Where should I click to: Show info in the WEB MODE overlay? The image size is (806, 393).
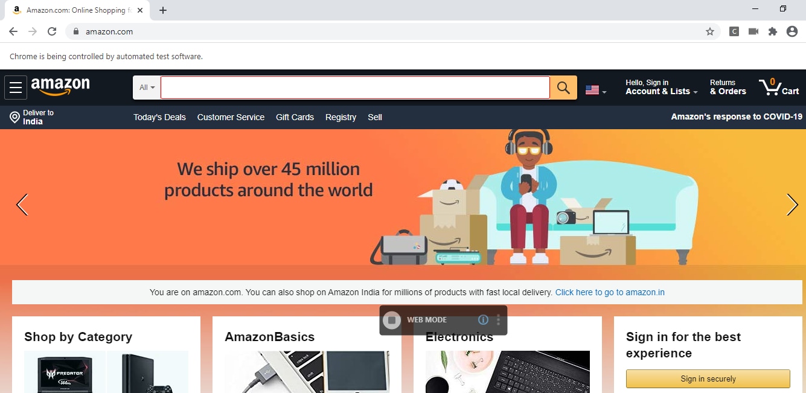(483, 320)
